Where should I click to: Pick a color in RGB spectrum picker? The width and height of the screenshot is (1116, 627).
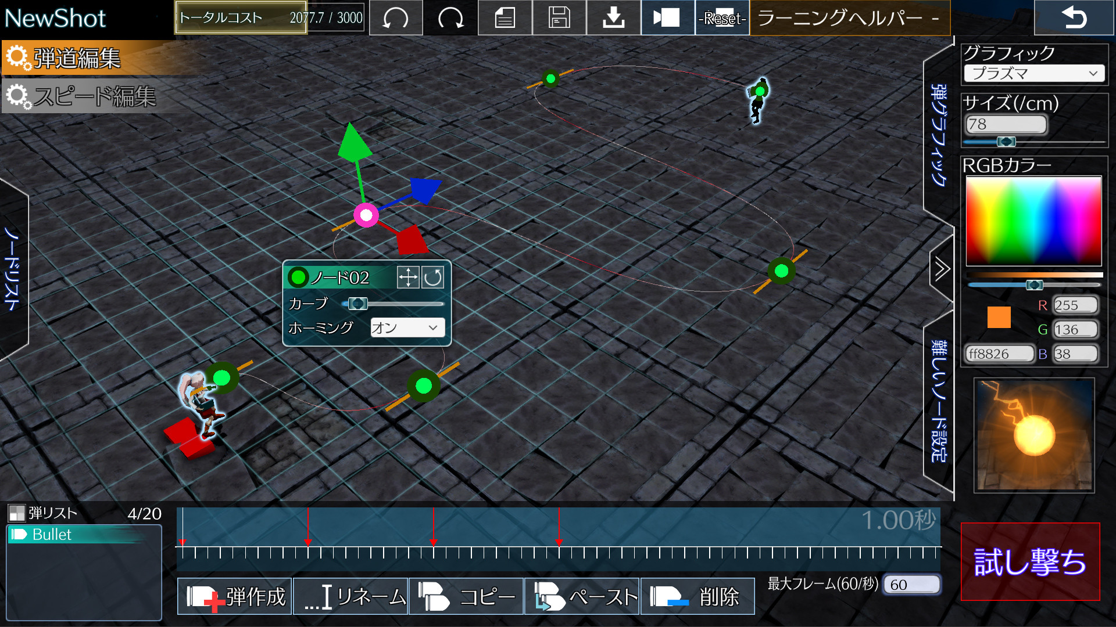point(1033,221)
